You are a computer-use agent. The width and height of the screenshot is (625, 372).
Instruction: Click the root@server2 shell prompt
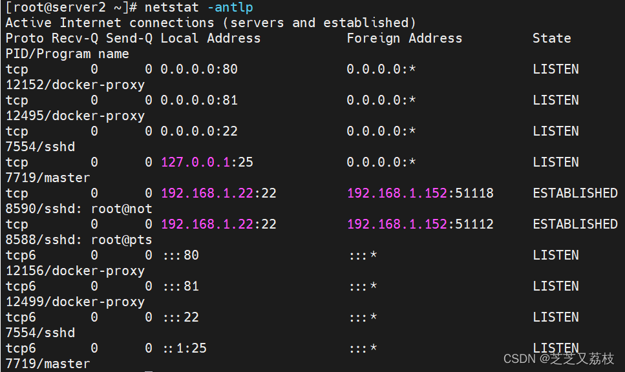click(71, 8)
